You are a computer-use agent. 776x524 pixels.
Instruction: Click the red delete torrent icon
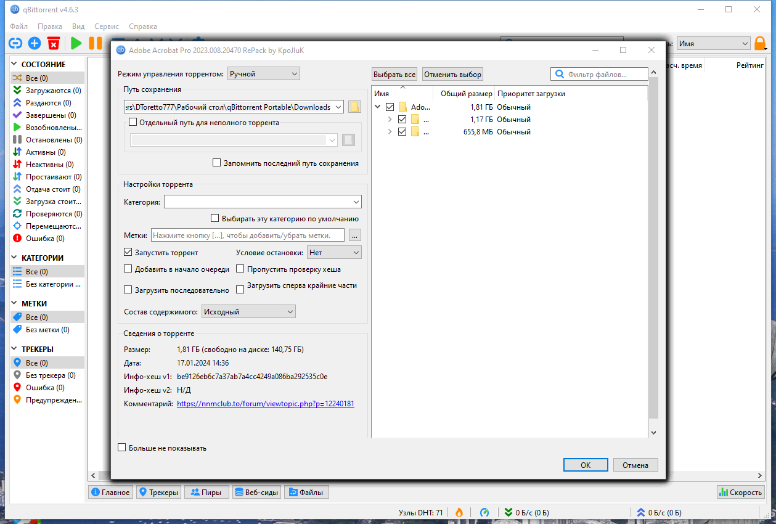pos(54,43)
